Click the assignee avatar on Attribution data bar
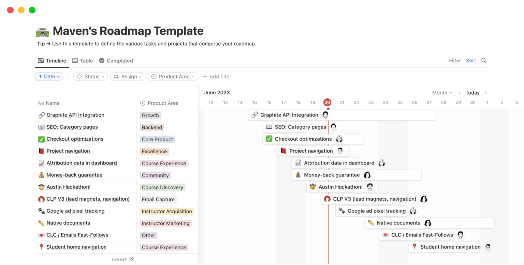 coord(382,163)
